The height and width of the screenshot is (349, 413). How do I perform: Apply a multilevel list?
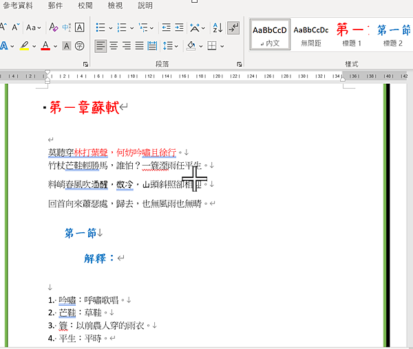(143, 27)
